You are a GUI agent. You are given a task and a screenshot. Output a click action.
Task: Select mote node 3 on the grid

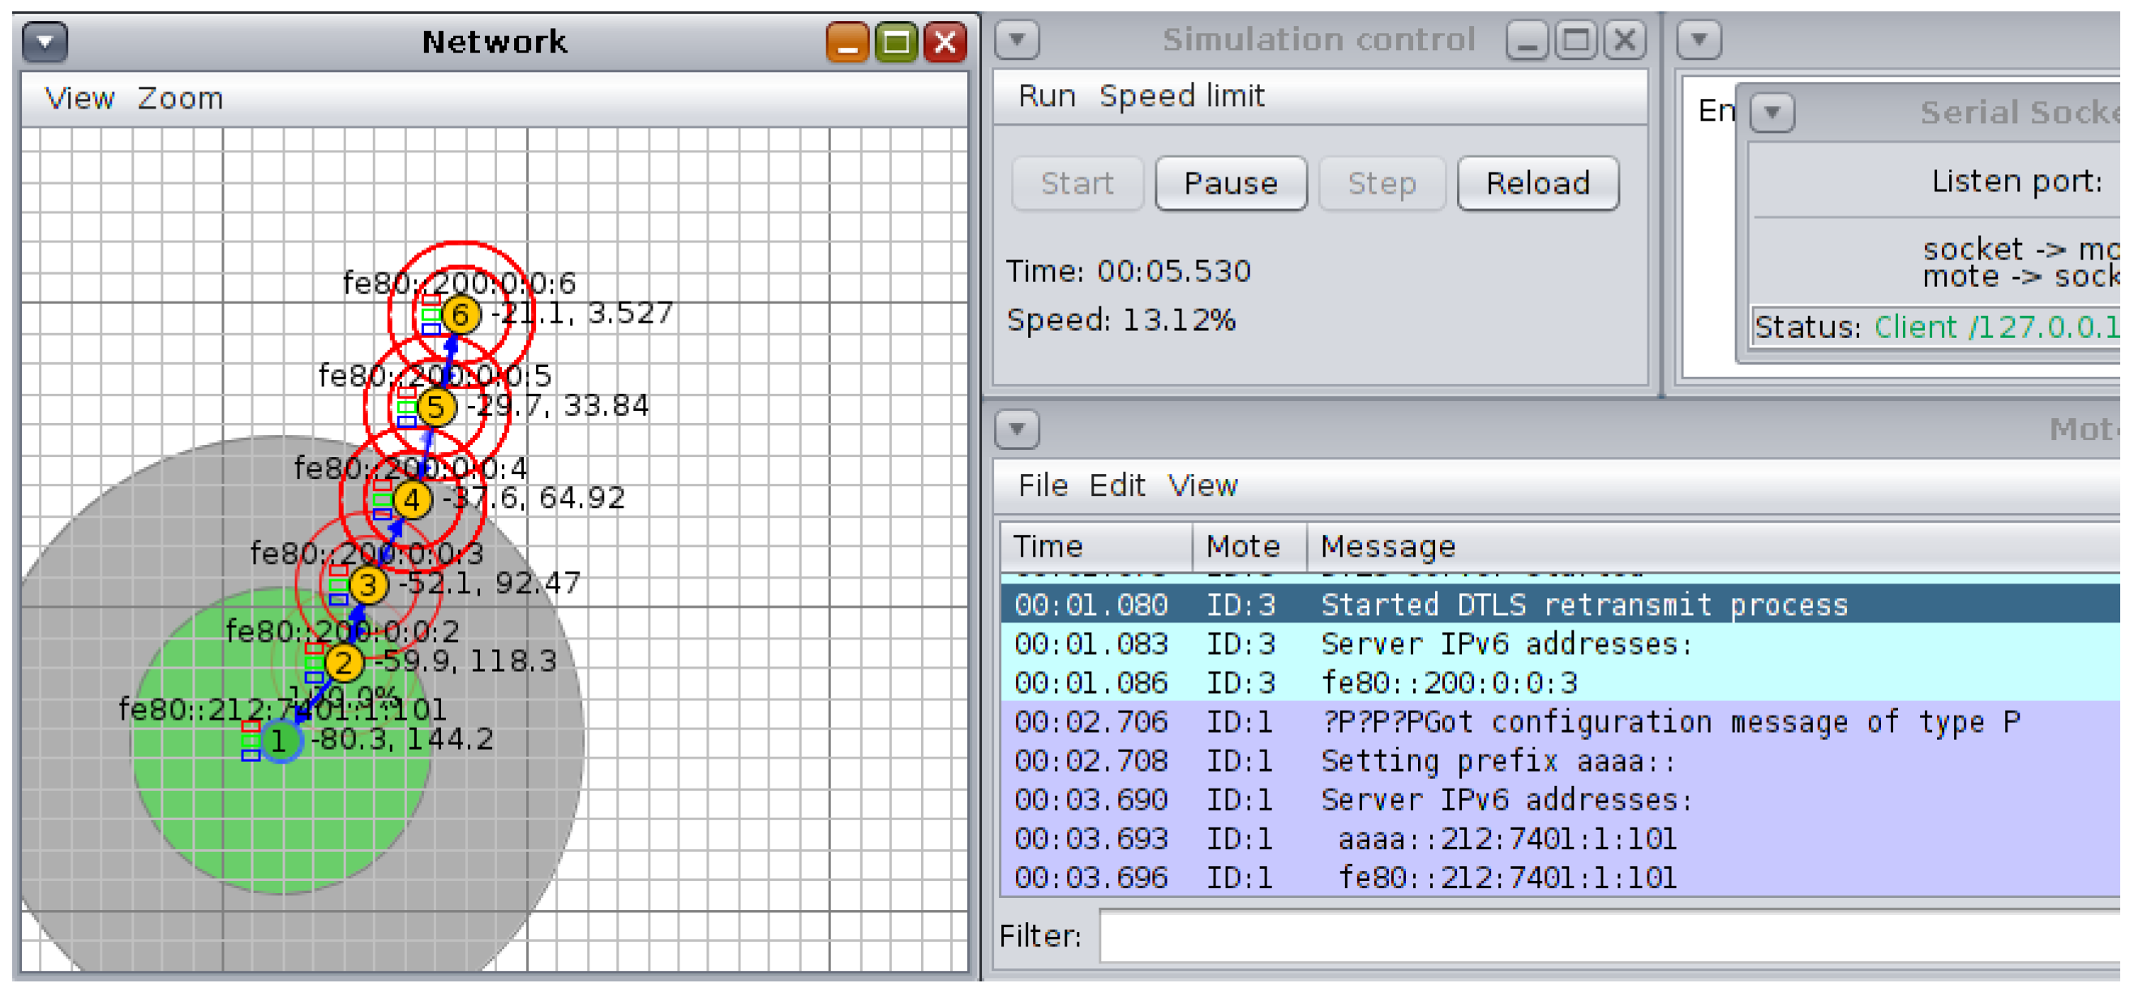coord(368,586)
